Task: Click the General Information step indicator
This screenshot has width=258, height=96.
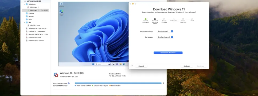Action: pyautogui.click(x=146, y=19)
